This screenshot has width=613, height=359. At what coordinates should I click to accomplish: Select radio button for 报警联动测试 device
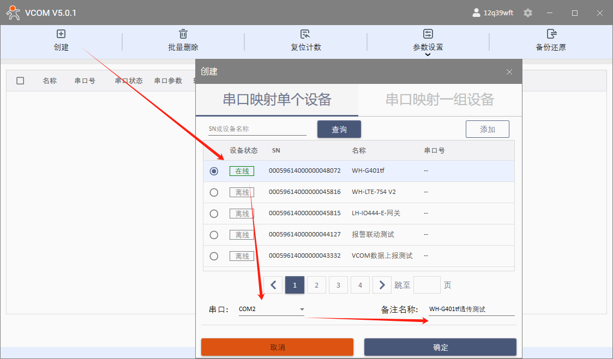point(214,235)
